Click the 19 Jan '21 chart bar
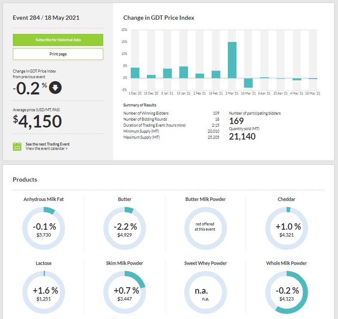Viewport: 338px width, 319px height. (x=183, y=72)
